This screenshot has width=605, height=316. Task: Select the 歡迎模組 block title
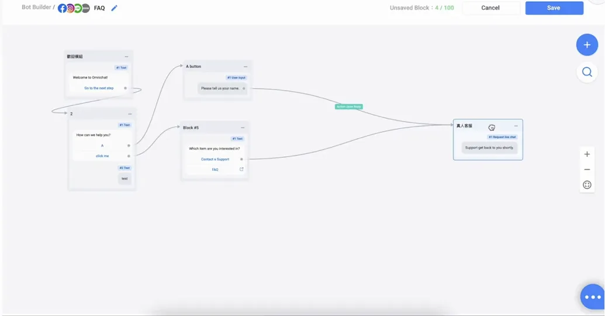click(75, 56)
